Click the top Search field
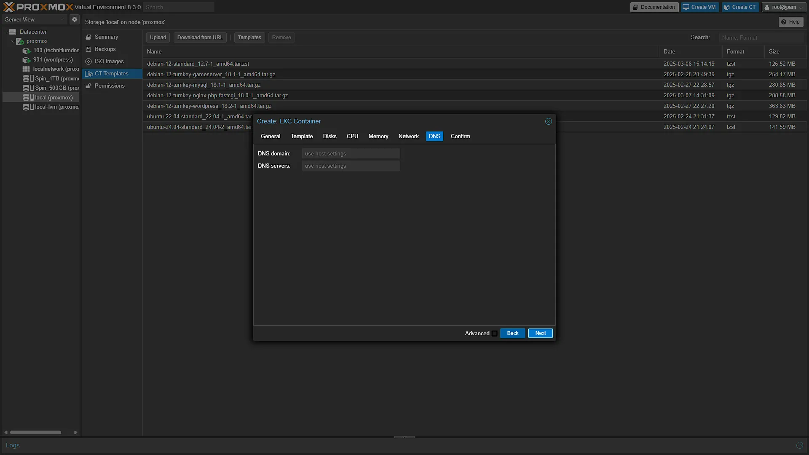This screenshot has width=809, height=455. [179, 7]
